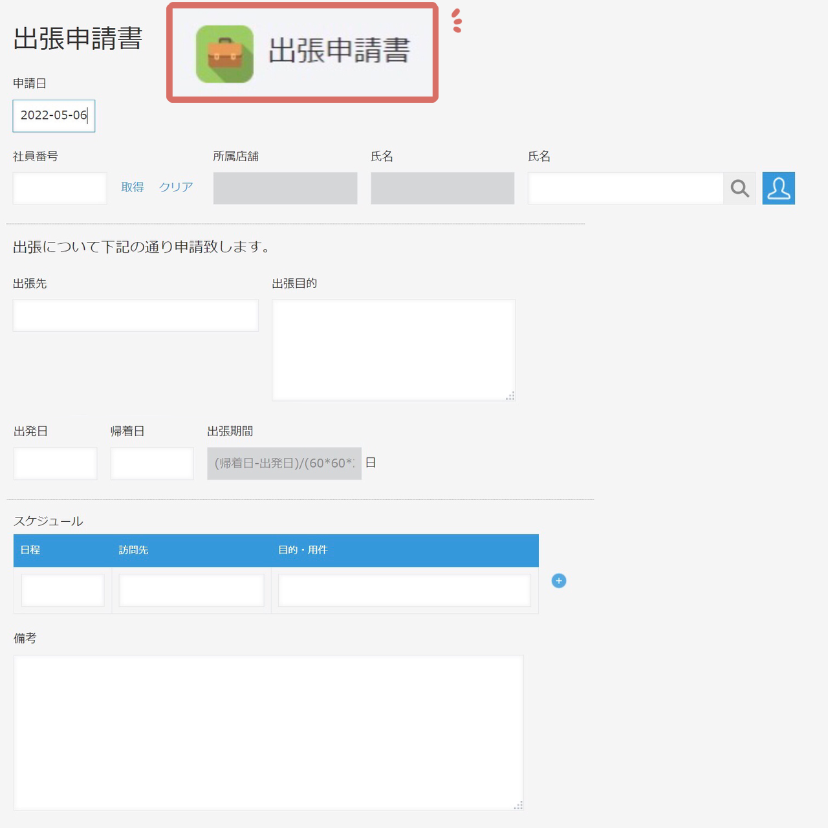Viewport: 828px width, 828px height.
Task: Add a schedule row with plus icon
Action: (x=559, y=581)
